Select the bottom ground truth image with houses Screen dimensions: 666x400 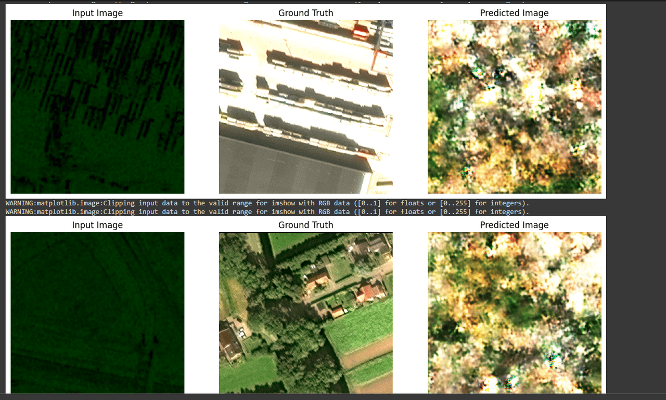pos(305,312)
